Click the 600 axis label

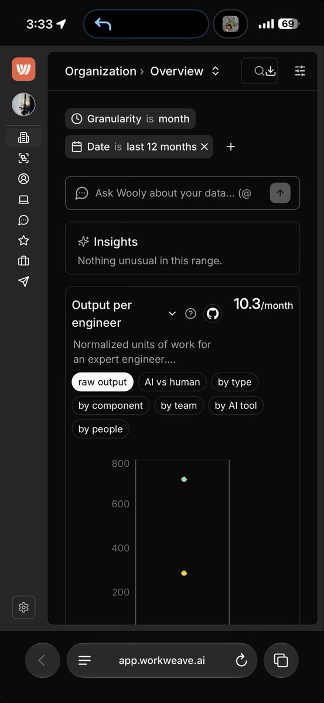pos(120,504)
